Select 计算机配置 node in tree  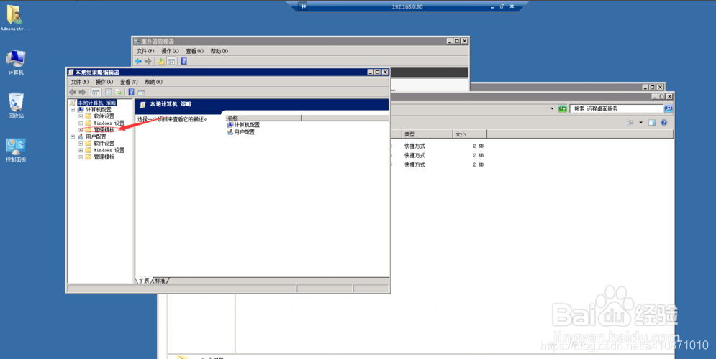(x=98, y=110)
